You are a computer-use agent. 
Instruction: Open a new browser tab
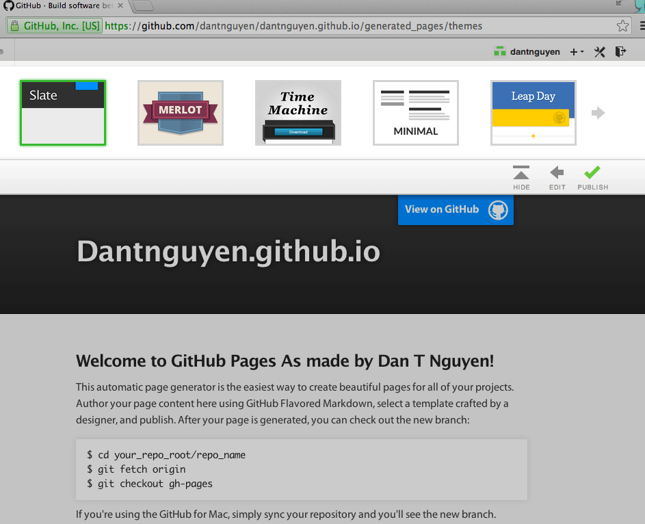(x=143, y=5)
